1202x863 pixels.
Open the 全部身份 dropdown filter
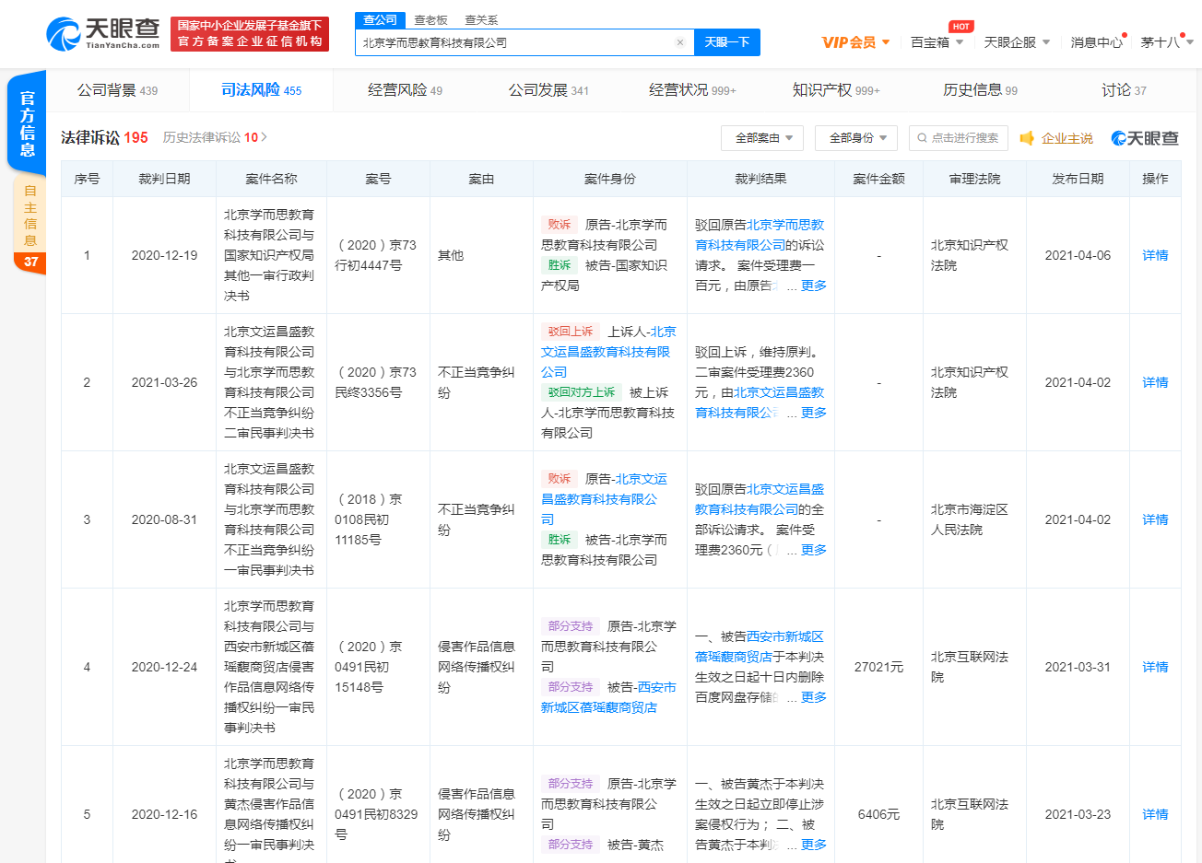pos(856,138)
